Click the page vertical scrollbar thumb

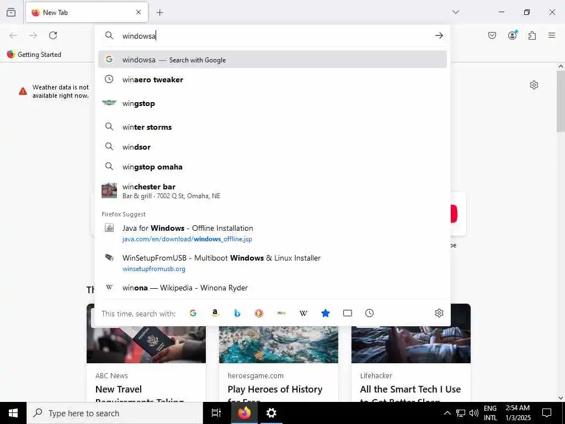tap(561, 102)
